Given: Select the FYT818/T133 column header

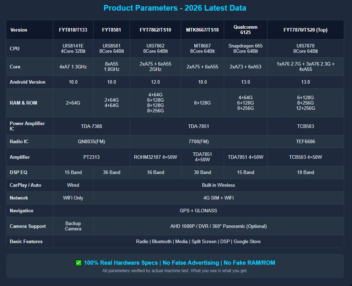Looking at the screenshot, I should coord(73,30).
